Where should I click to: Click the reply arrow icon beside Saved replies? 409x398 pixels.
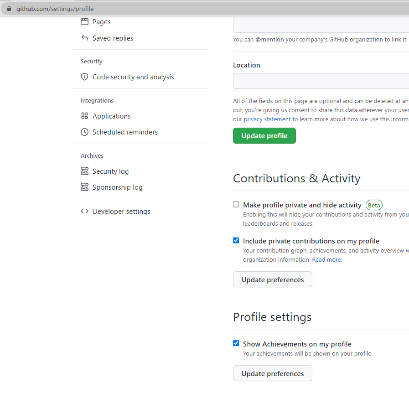tap(84, 38)
